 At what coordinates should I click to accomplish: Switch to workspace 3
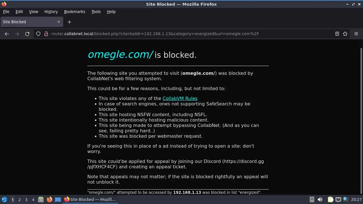(x=26, y=200)
